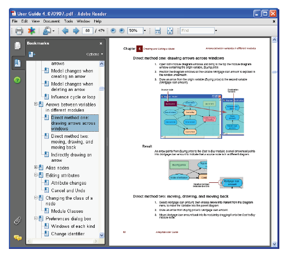This screenshot has width=284, height=255.
Task: Click bookmarks horizontal scroll right arrow
Action: (x=96, y=241)
